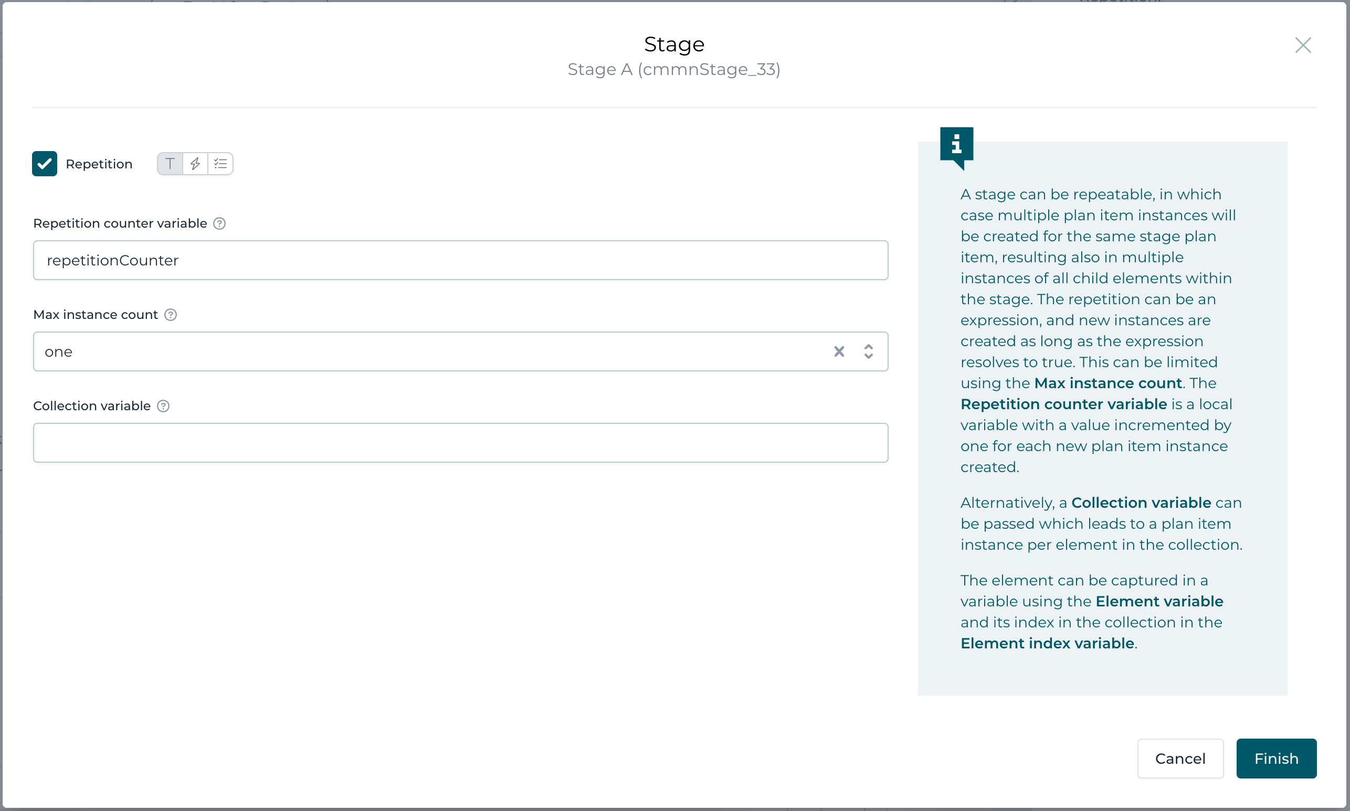Click the Stage A subtitle text
1350x811 pixels.
(673, 69)
